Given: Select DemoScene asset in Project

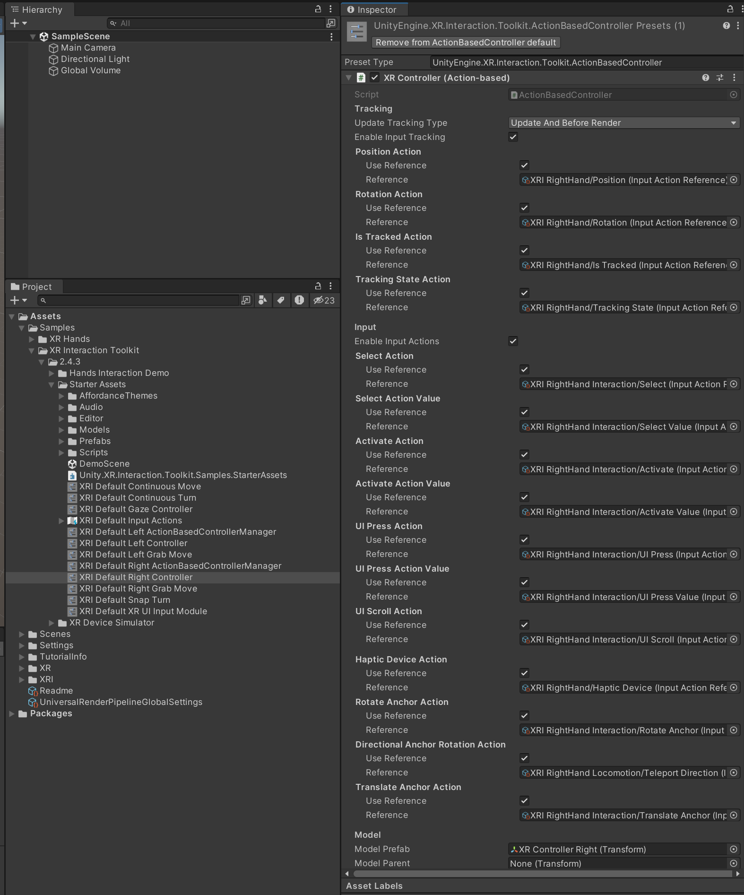Looking at the screenshot, I should click(104, 464).
